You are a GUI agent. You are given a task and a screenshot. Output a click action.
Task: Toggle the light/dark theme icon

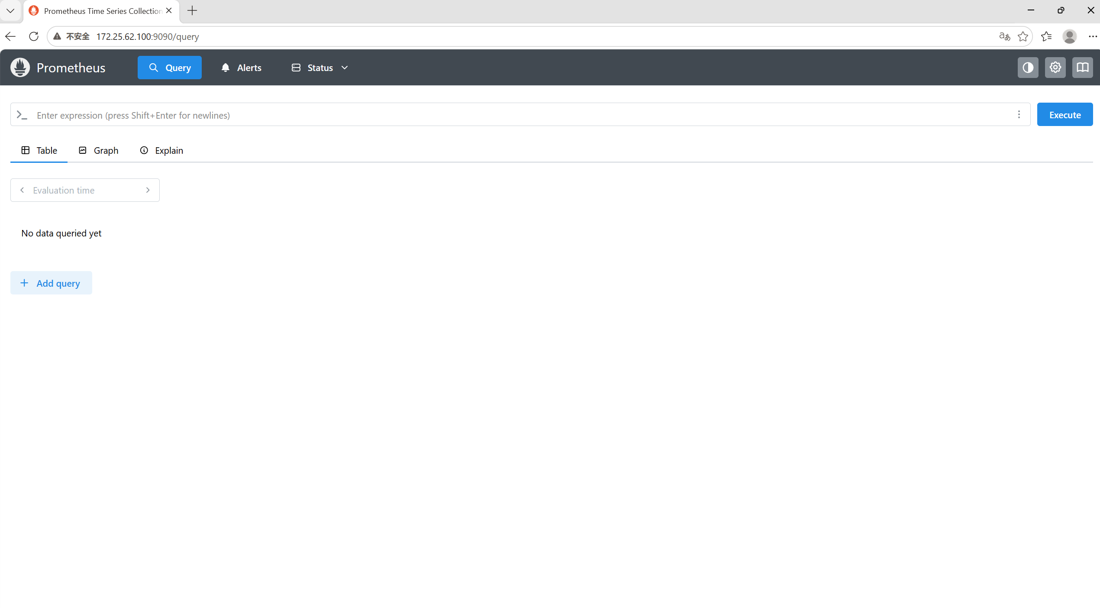coord(1028,68)
